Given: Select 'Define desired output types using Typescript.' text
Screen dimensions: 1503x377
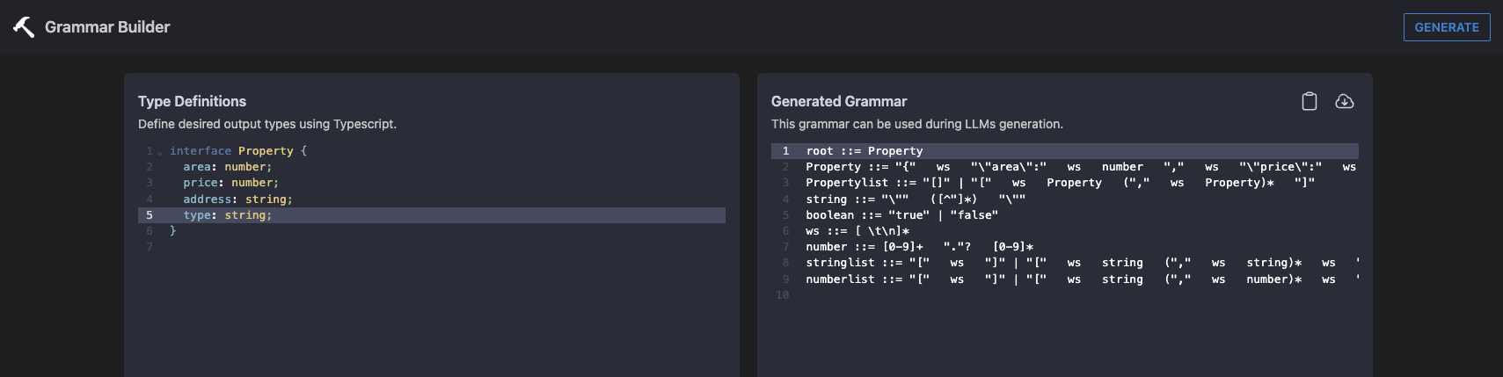Looking at the screenshot, I should (267, 124).
